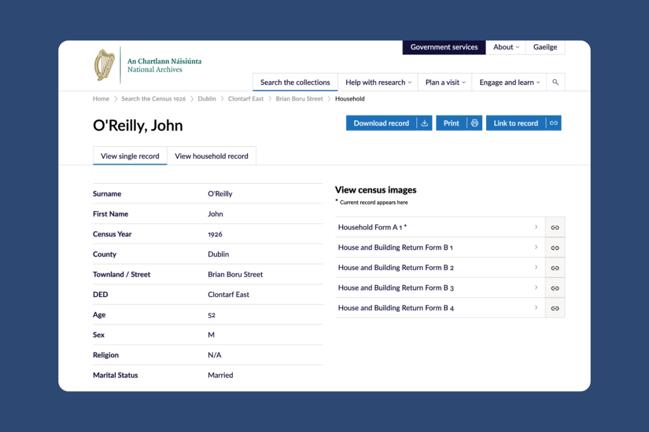Viewport: 649px width, 432px height.
Task: Click the chain icon beside Link to record
Action: (x=553, y=124)
